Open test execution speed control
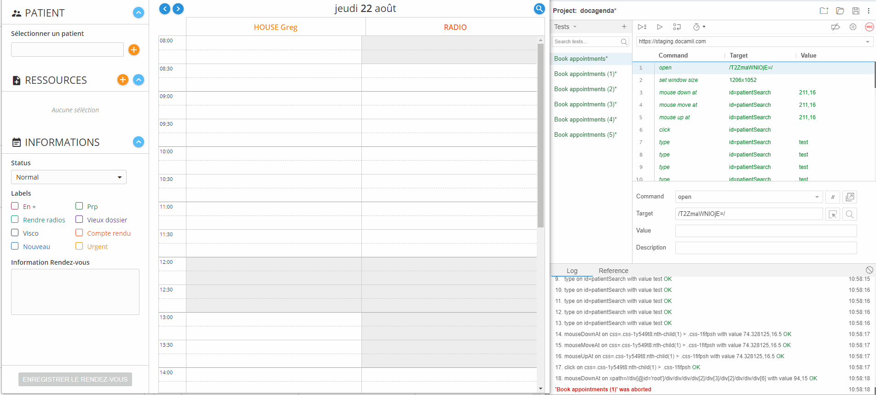 pos(699,27)
